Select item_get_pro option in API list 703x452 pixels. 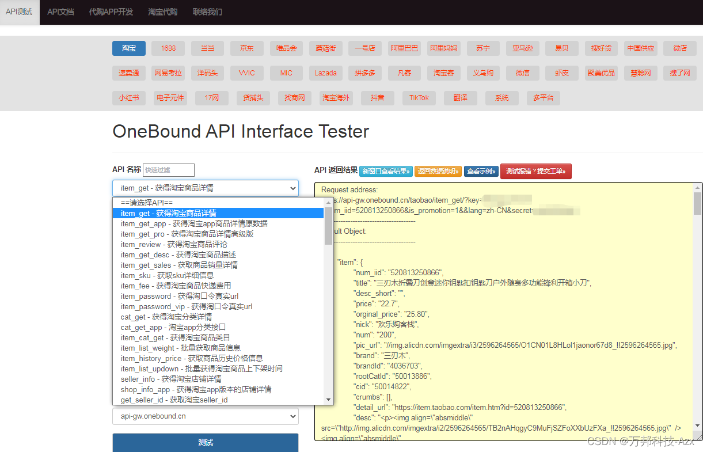click(219, 234)
